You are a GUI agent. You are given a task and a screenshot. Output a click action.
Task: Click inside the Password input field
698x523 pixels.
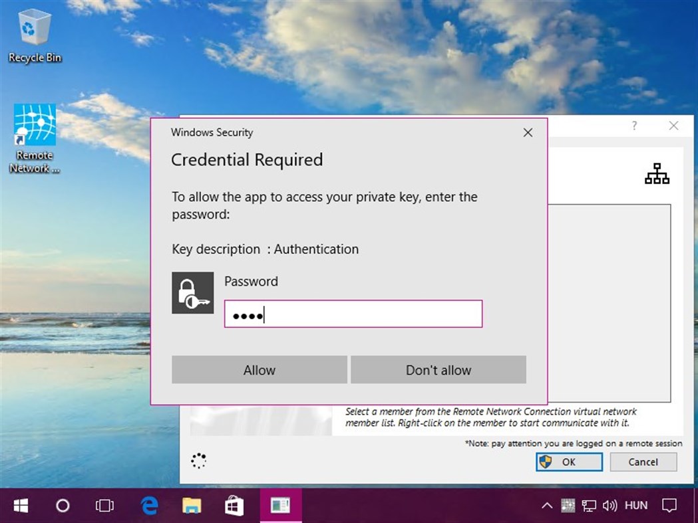(x=353, y=314)
